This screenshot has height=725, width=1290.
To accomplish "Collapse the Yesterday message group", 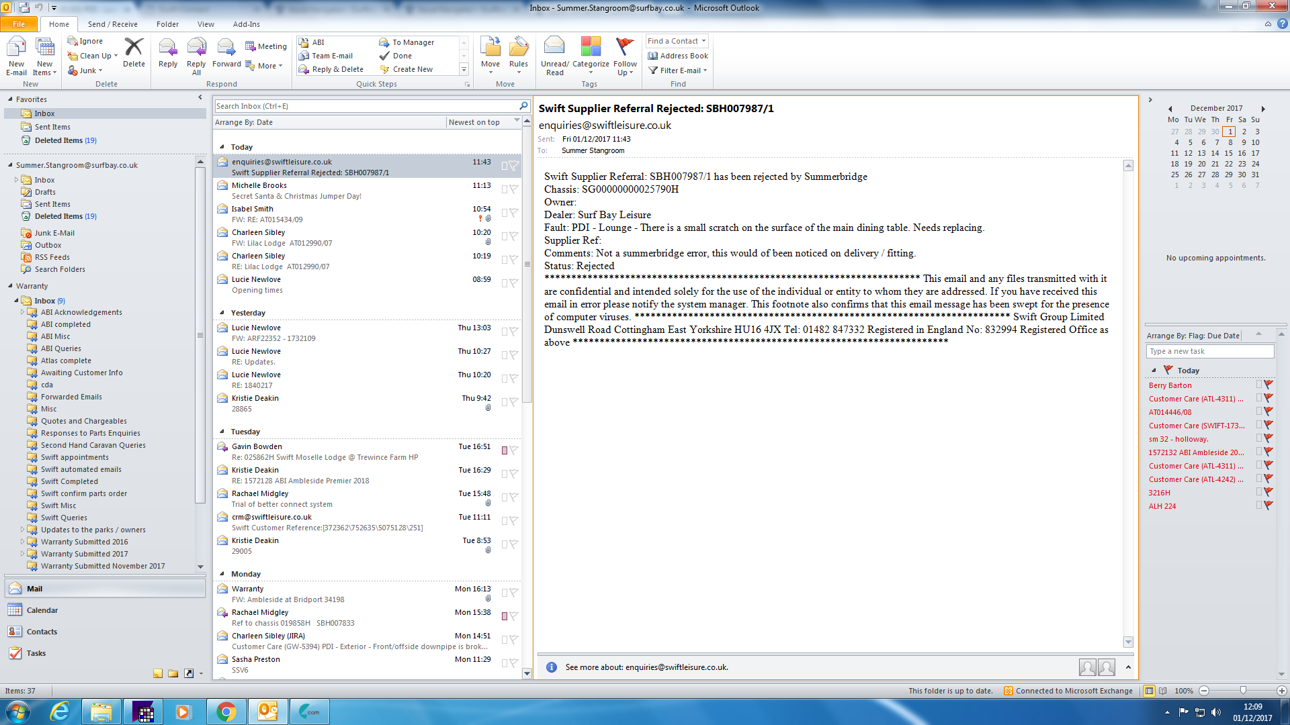I will coord(222,313).
